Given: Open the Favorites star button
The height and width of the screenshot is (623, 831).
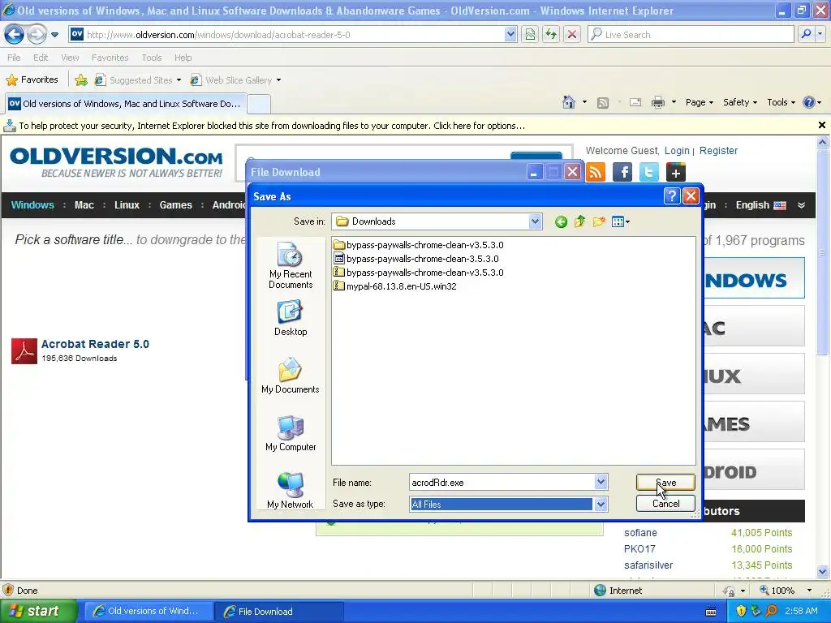Looking at the screenshot, I should pyautogui.click(x=32, y=80).
